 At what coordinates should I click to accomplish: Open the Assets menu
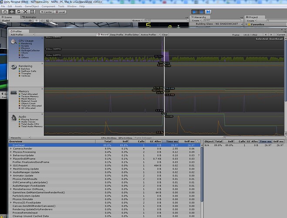[18, 6]
